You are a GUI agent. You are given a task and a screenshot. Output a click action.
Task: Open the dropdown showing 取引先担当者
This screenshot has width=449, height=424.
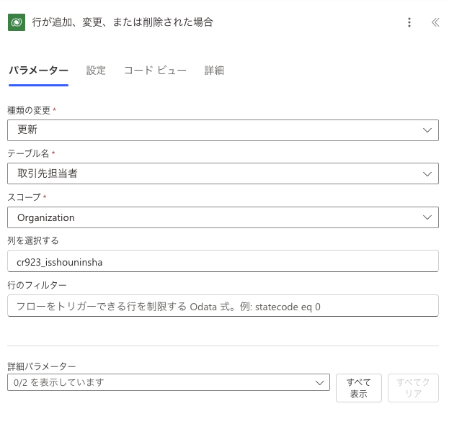click(x=216, y=174)
